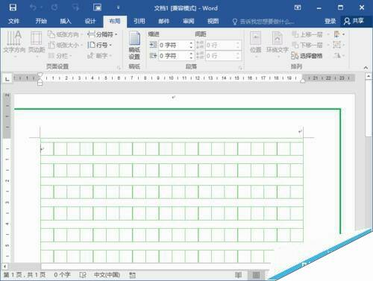Open the 纸张方向 orientation dropdown
This screenshot has width=373, height=281.
point(65,34)
